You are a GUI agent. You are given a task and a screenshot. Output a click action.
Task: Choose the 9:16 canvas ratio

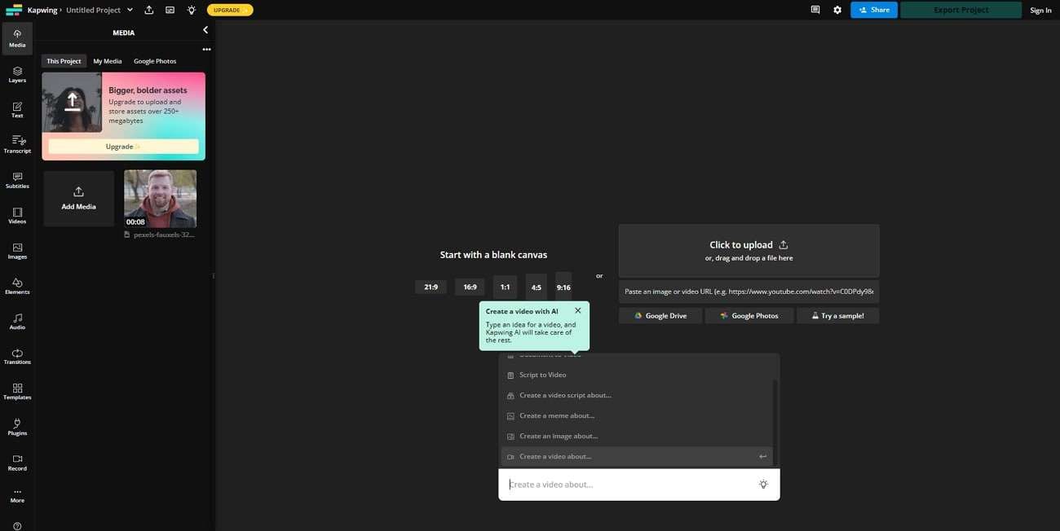[x=563, y=287]
